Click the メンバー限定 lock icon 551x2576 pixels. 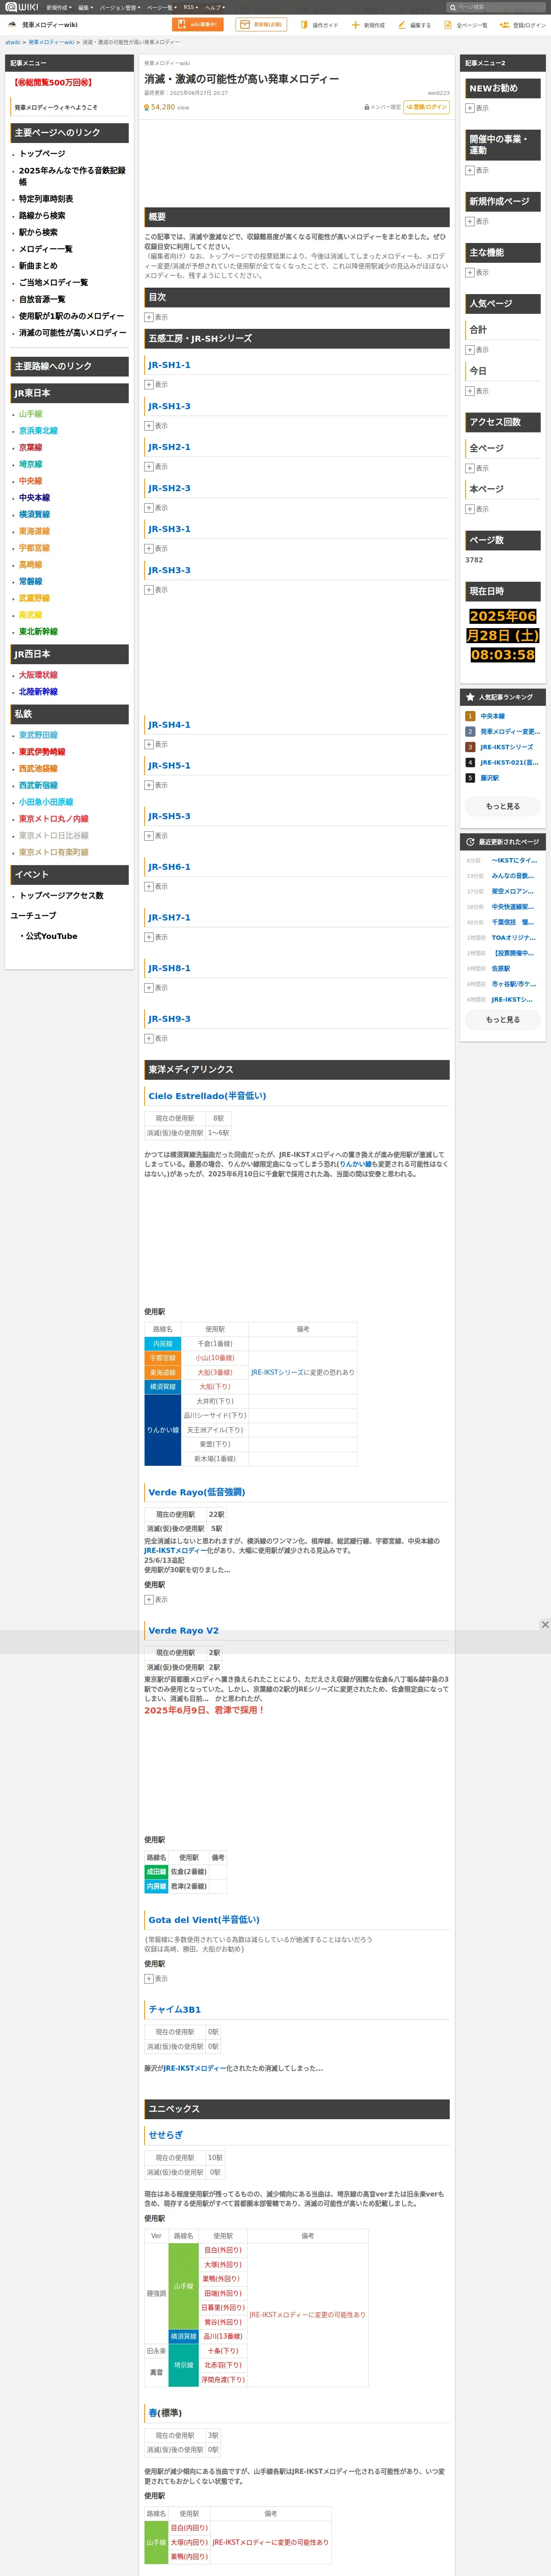366,107
